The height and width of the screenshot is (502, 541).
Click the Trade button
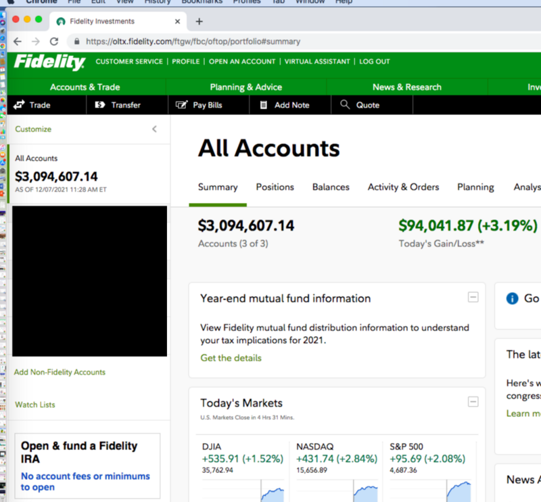(x=47, y=105)
